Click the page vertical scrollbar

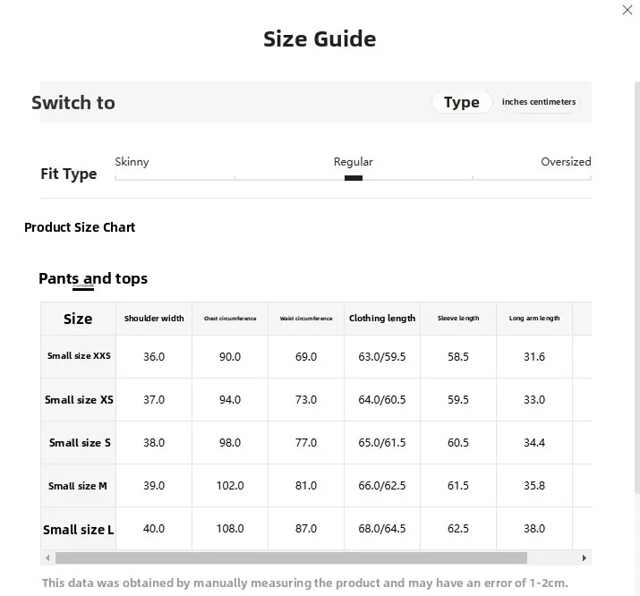pyautogui.click(x=637, y=287)
